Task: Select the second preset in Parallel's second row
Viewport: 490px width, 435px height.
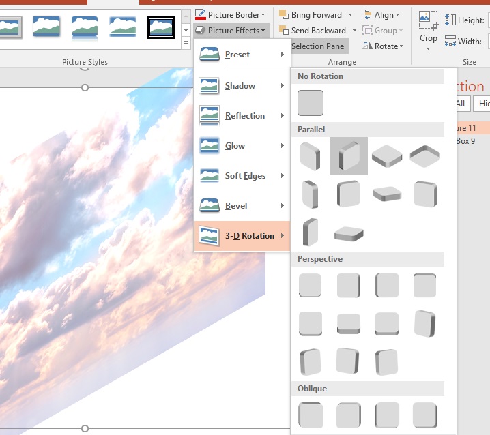Action: (349, 194)
